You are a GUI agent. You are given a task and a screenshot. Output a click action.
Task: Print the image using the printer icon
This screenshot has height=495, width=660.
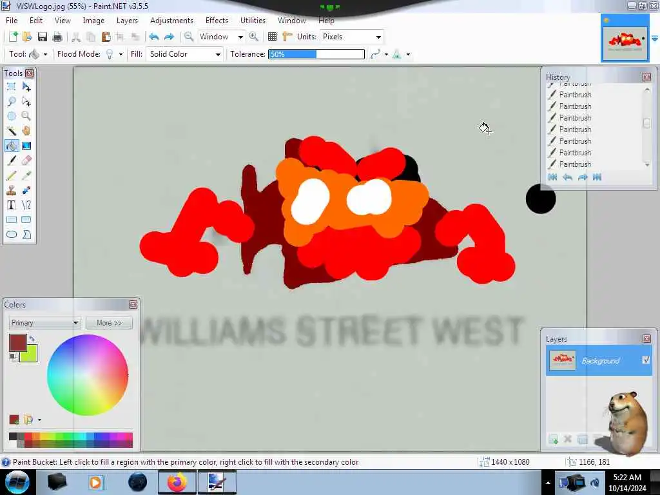coord(57,37)
